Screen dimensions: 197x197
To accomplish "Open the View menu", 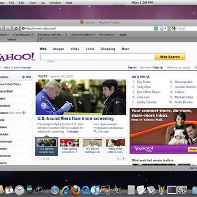I will (x=32, y=3).
